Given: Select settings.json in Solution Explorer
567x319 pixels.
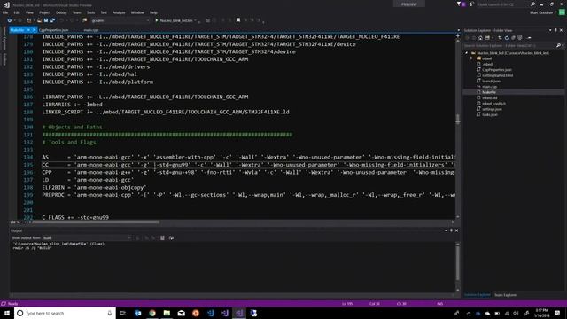Looking at the screenshot, I should tap(492, 109).
